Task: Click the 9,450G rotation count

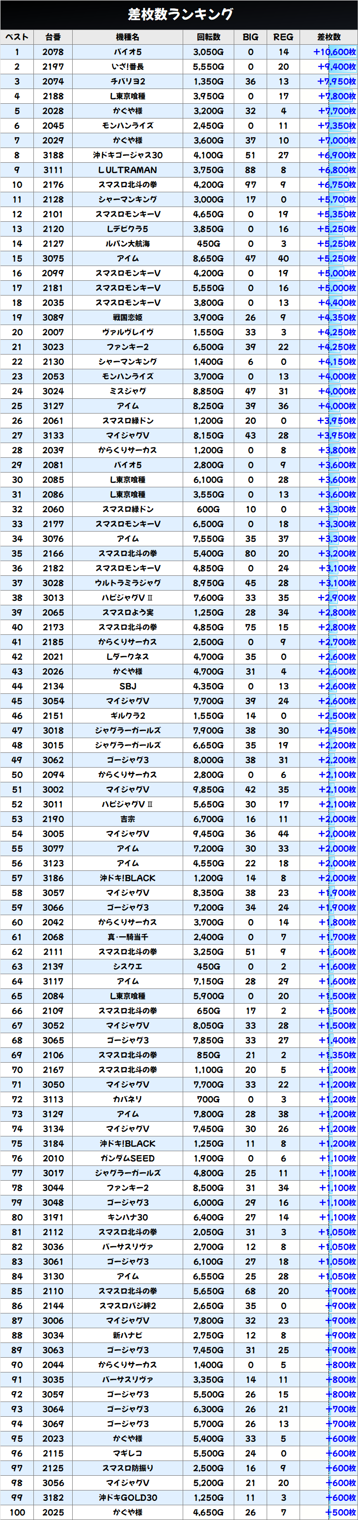Action: point(208,834)
